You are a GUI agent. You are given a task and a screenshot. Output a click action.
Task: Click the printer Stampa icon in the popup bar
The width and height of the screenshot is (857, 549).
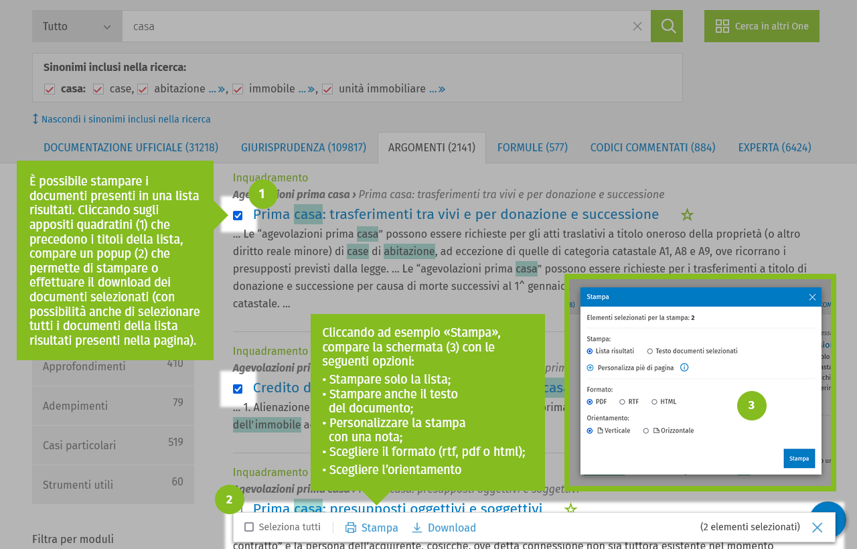(351, 528)
